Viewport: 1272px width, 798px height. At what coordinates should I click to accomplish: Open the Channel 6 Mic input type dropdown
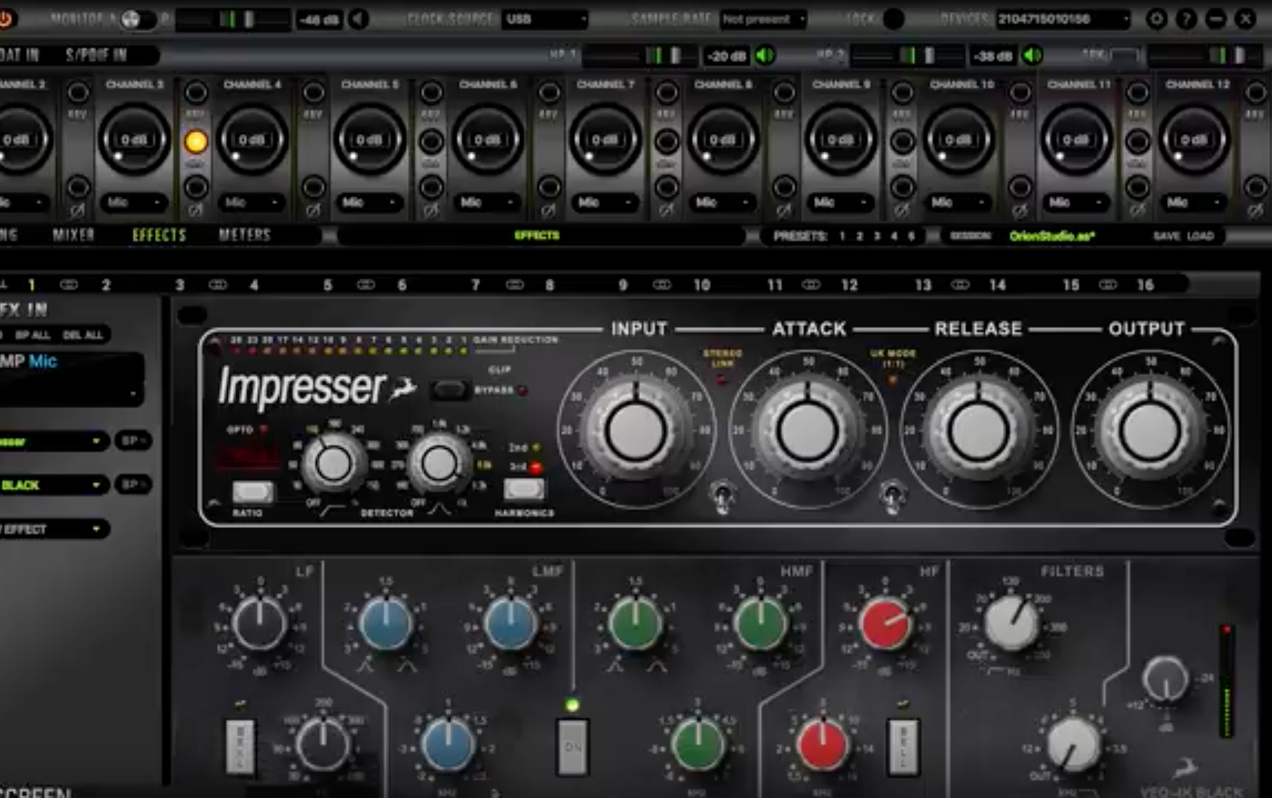(487, 202)
